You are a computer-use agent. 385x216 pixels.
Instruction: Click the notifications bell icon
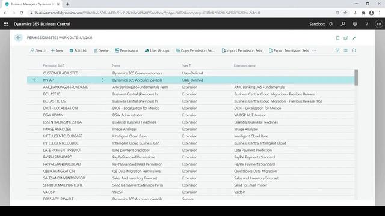point(331,24)
